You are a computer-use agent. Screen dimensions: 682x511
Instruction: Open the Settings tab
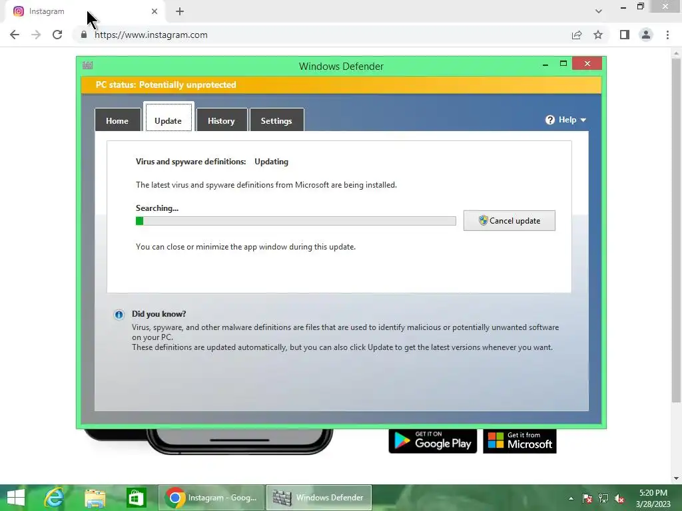(x=276, y=120)
